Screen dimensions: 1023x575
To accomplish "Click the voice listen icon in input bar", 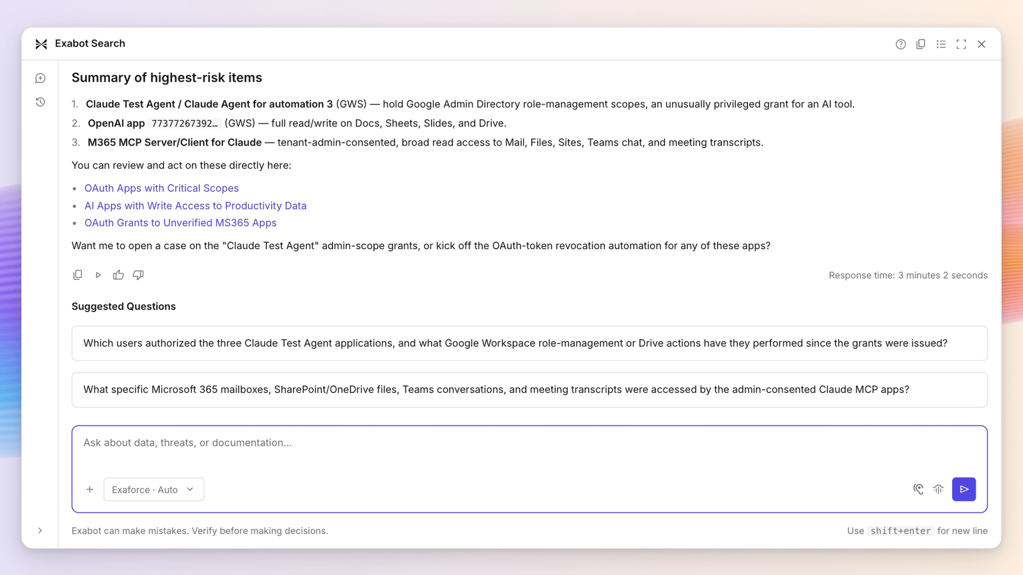I will (x=918, y=489).
